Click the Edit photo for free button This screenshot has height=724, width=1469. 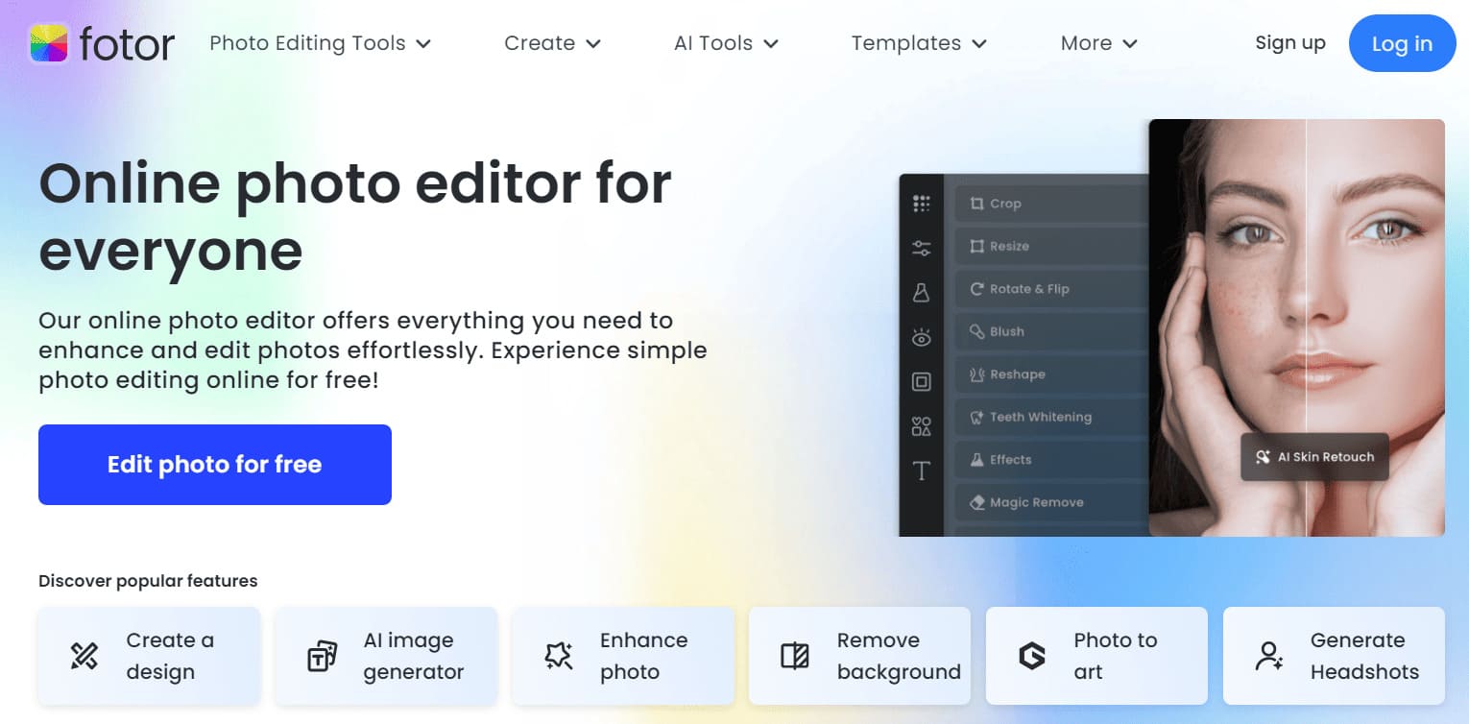coord(215,465)
